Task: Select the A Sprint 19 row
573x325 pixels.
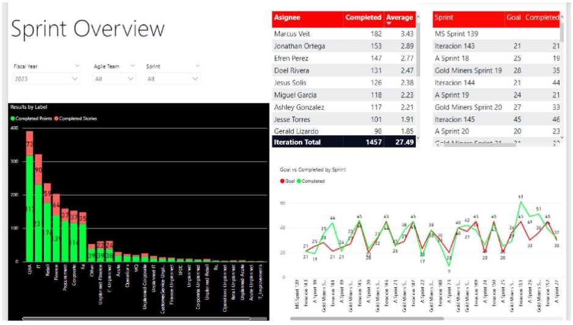Action: pyautogui.click(x=496, y=95)
